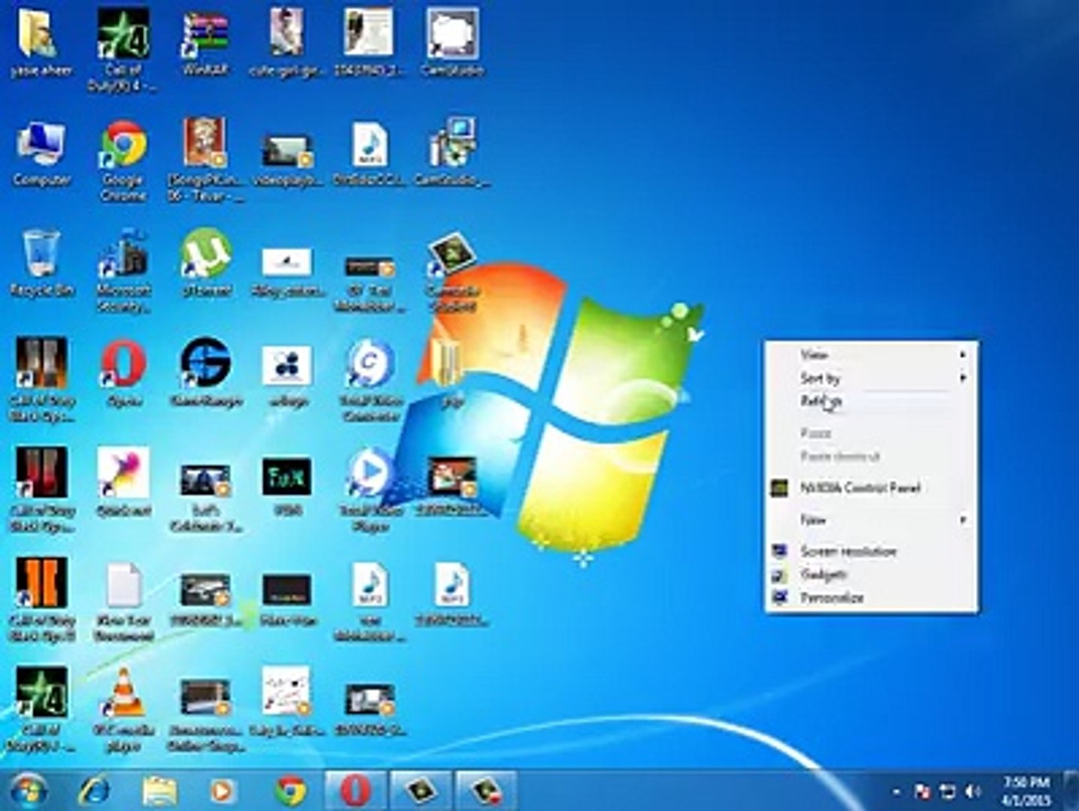This screenshot has width=1079, height=811.
Task: Choose Refresh from the context menu
Action: 821,401
